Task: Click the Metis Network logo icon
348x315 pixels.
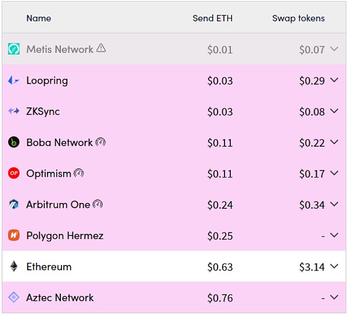Action: tap(14, 49)
